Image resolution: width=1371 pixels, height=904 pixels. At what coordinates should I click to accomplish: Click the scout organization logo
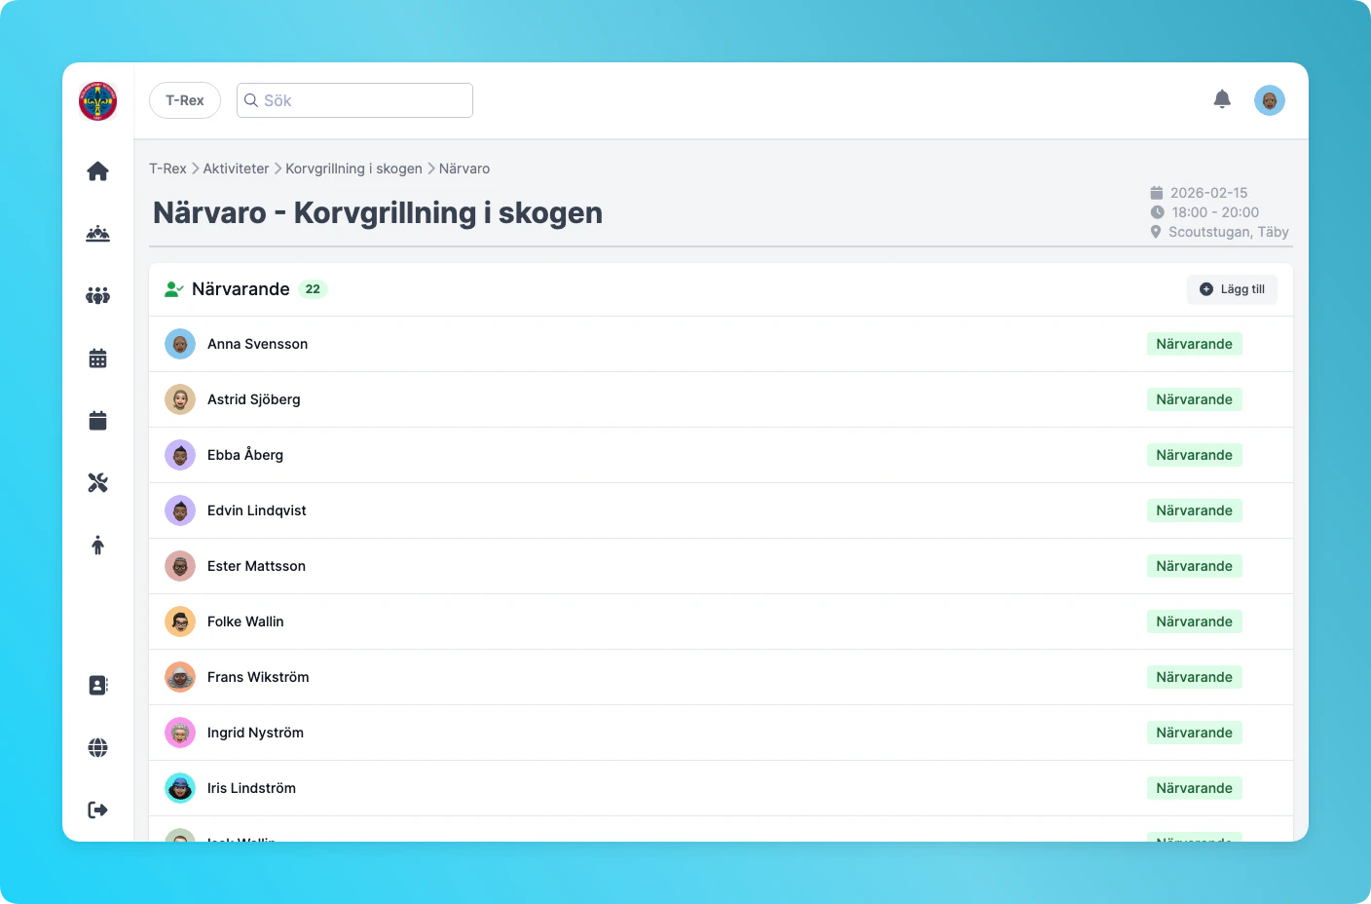point(97,100)
